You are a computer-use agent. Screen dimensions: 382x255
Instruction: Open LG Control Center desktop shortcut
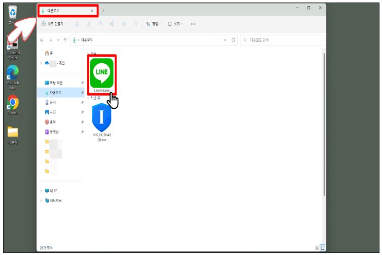coord(13,48)
